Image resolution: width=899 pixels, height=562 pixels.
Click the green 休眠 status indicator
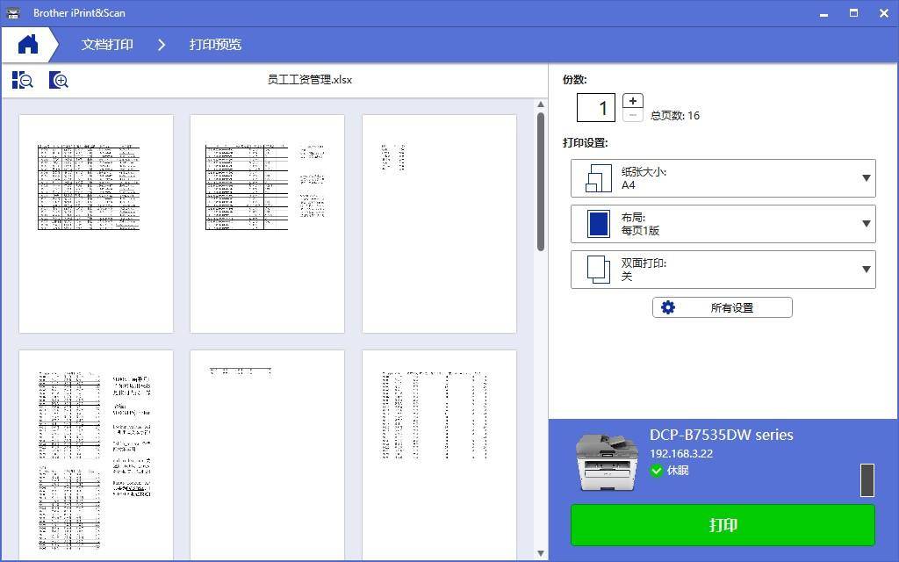pos(658,471)
